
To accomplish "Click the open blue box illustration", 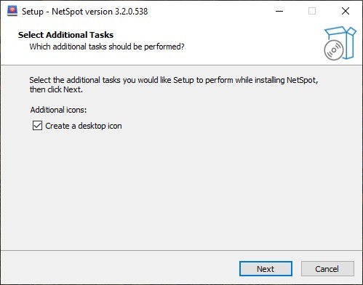I will 345,40.
